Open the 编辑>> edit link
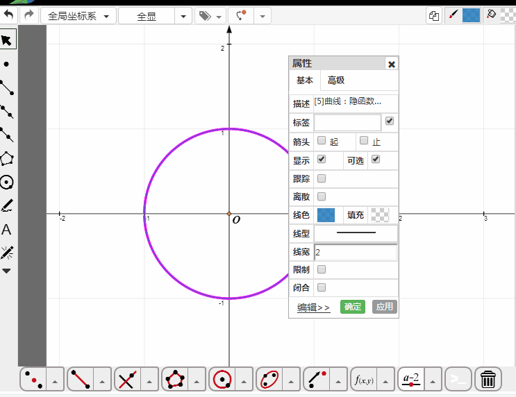 [x=313, y=307]
